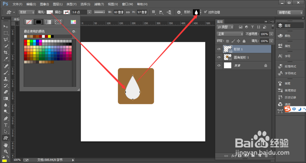Select the Horizontal Type tool
Image resolution: width=306 pixels, height=163 pixels.
6,125
